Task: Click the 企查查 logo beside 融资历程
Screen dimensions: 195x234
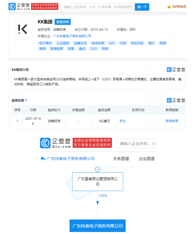Action: coord(176,100)
